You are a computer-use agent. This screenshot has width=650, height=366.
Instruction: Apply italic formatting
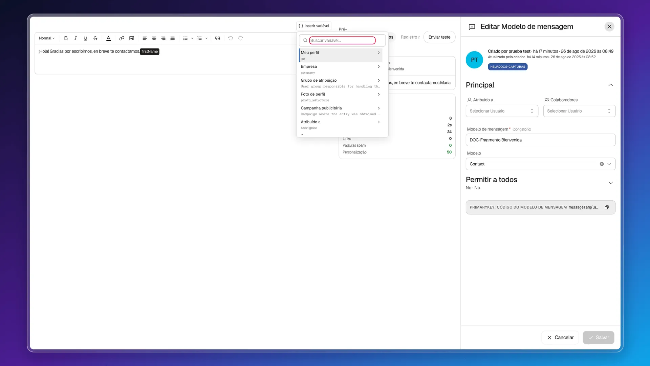[75, 38]
